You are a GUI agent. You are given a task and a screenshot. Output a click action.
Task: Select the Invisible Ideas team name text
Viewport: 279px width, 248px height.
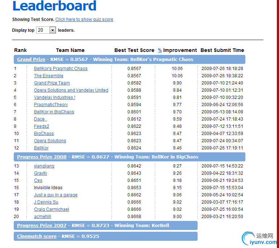[48, 188]
